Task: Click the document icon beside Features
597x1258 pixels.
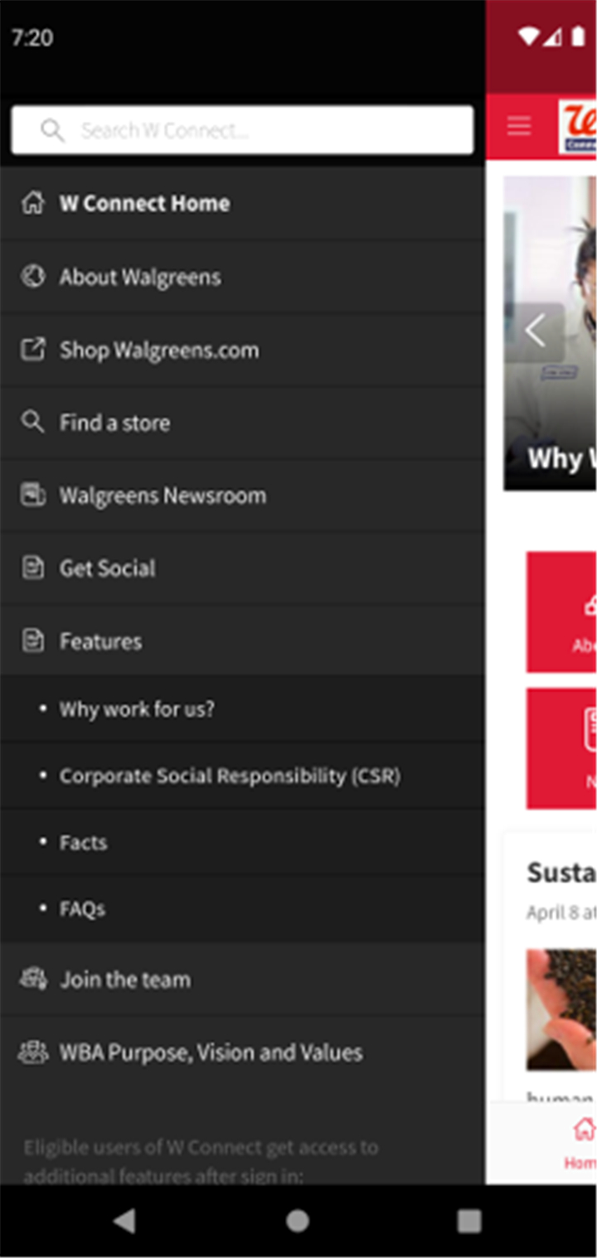Action: click(32, 641)
